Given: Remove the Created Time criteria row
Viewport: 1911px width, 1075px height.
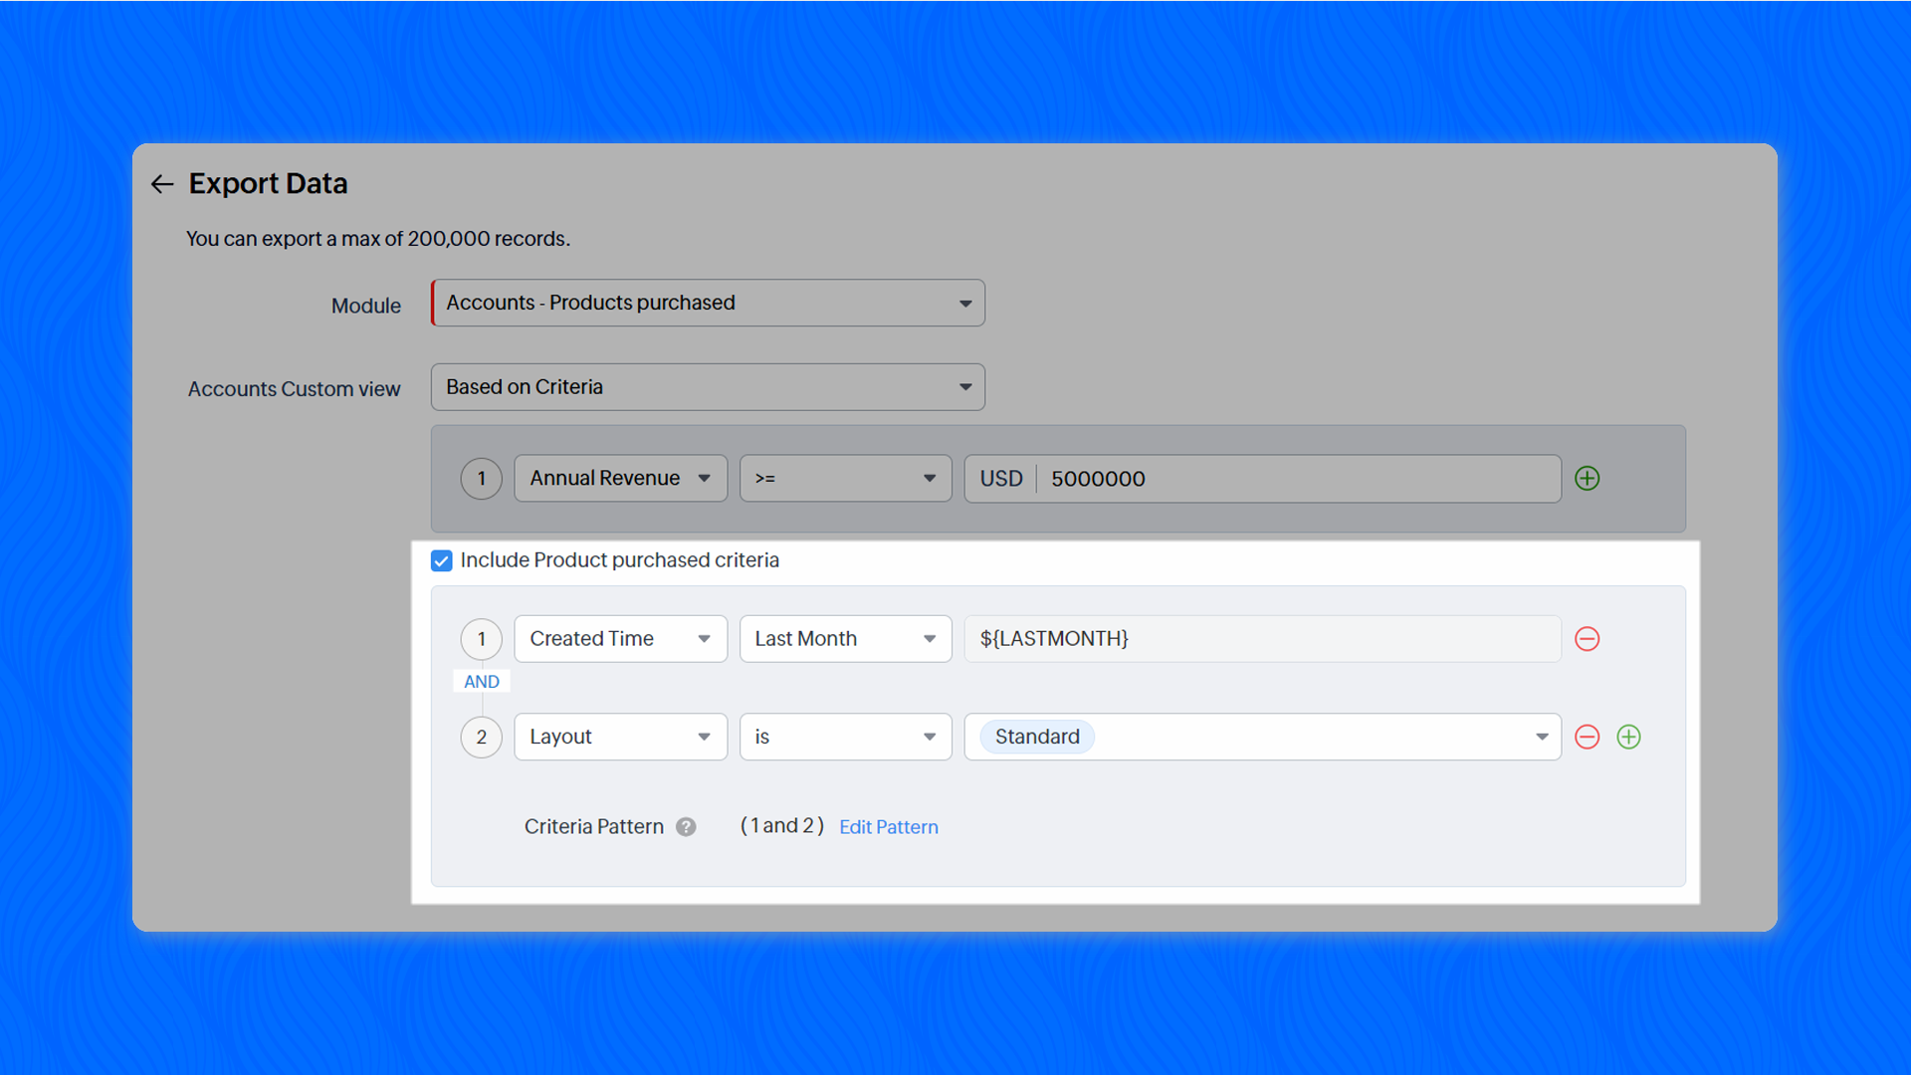Looking at the screenshot, I should [x=1588, y=639].
